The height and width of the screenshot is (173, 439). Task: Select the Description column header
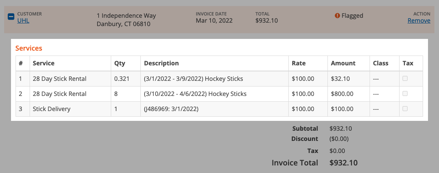click(161, 63)
